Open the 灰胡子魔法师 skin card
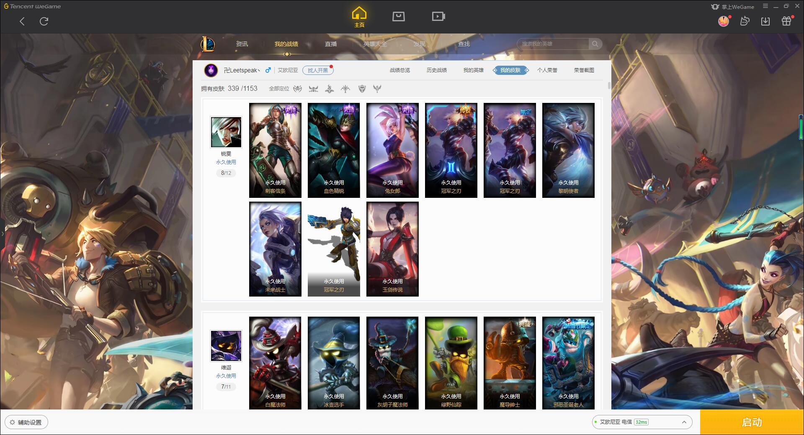The width and height of the screenshot is (804, 435). (x=392, y=363)
